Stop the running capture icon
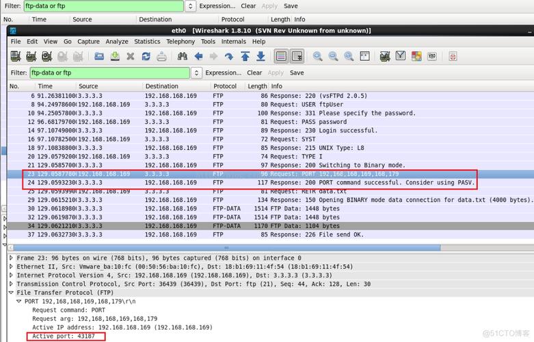Screen dimensions: 534x342 [62, 56]
